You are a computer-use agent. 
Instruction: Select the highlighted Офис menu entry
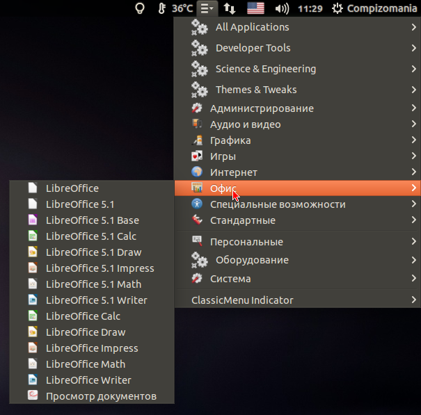pyautogui.click(x=298, y=188)
